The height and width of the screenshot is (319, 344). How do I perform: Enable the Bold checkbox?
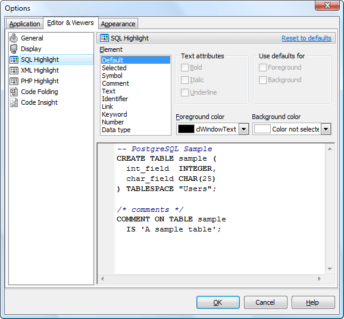(x=184, y=68)
